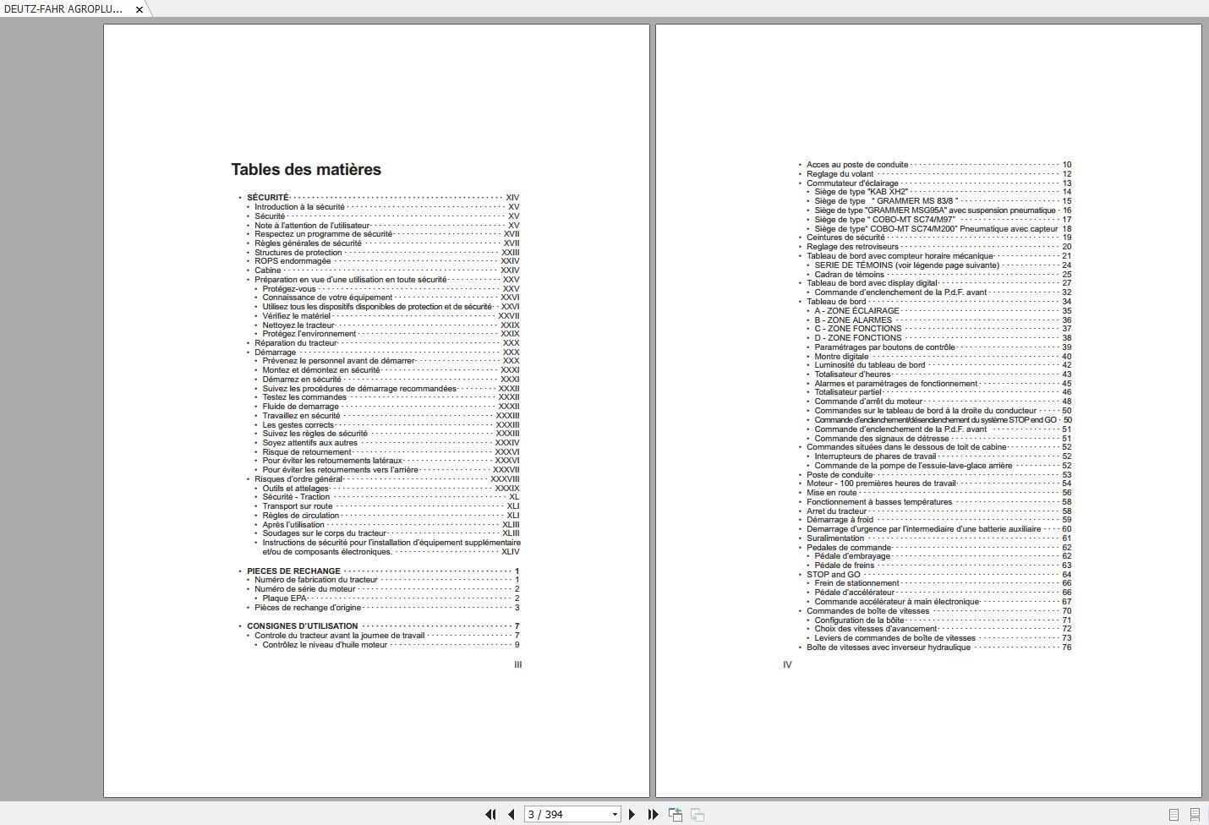Open the Plaque EPA contents entry
This screenshot has height=825, width=1209.
tap(284, 598)
